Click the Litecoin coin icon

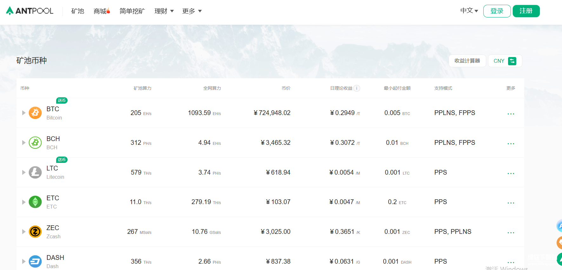[35, 172]
